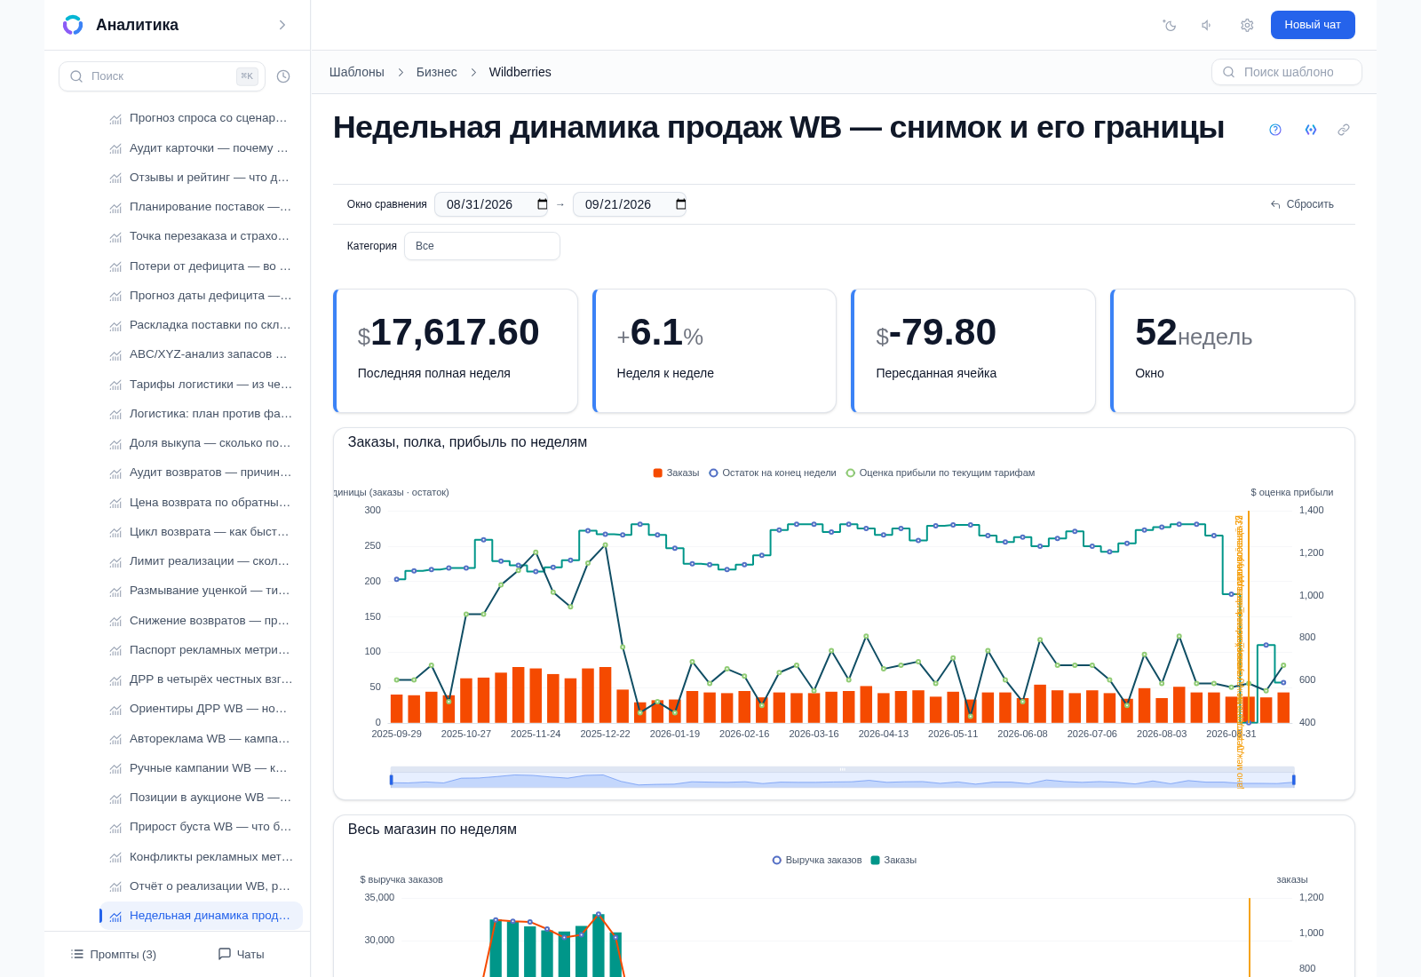Click the Чаты chat bubble icon
The width and height of the screenshot is (1421, 977).
(x=225, y=954)
